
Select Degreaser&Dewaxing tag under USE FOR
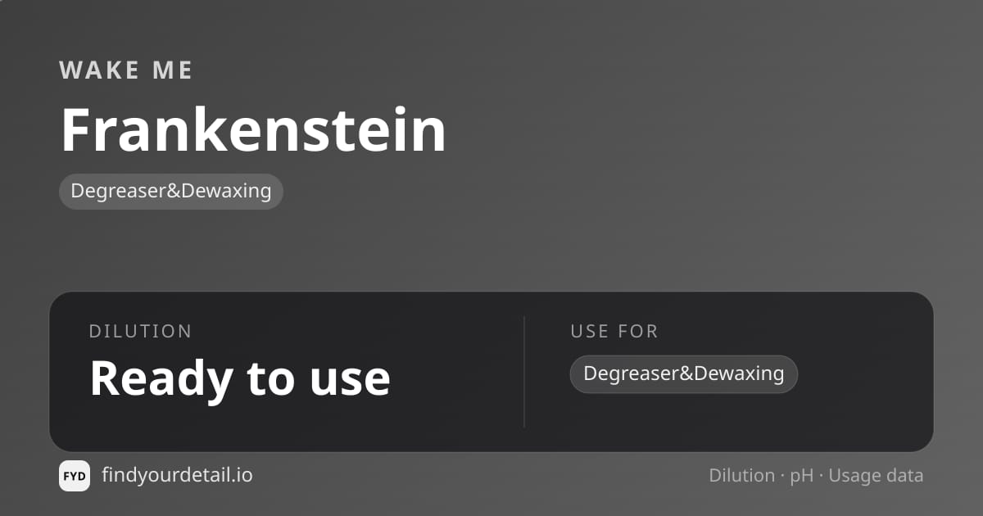point(684,374)
